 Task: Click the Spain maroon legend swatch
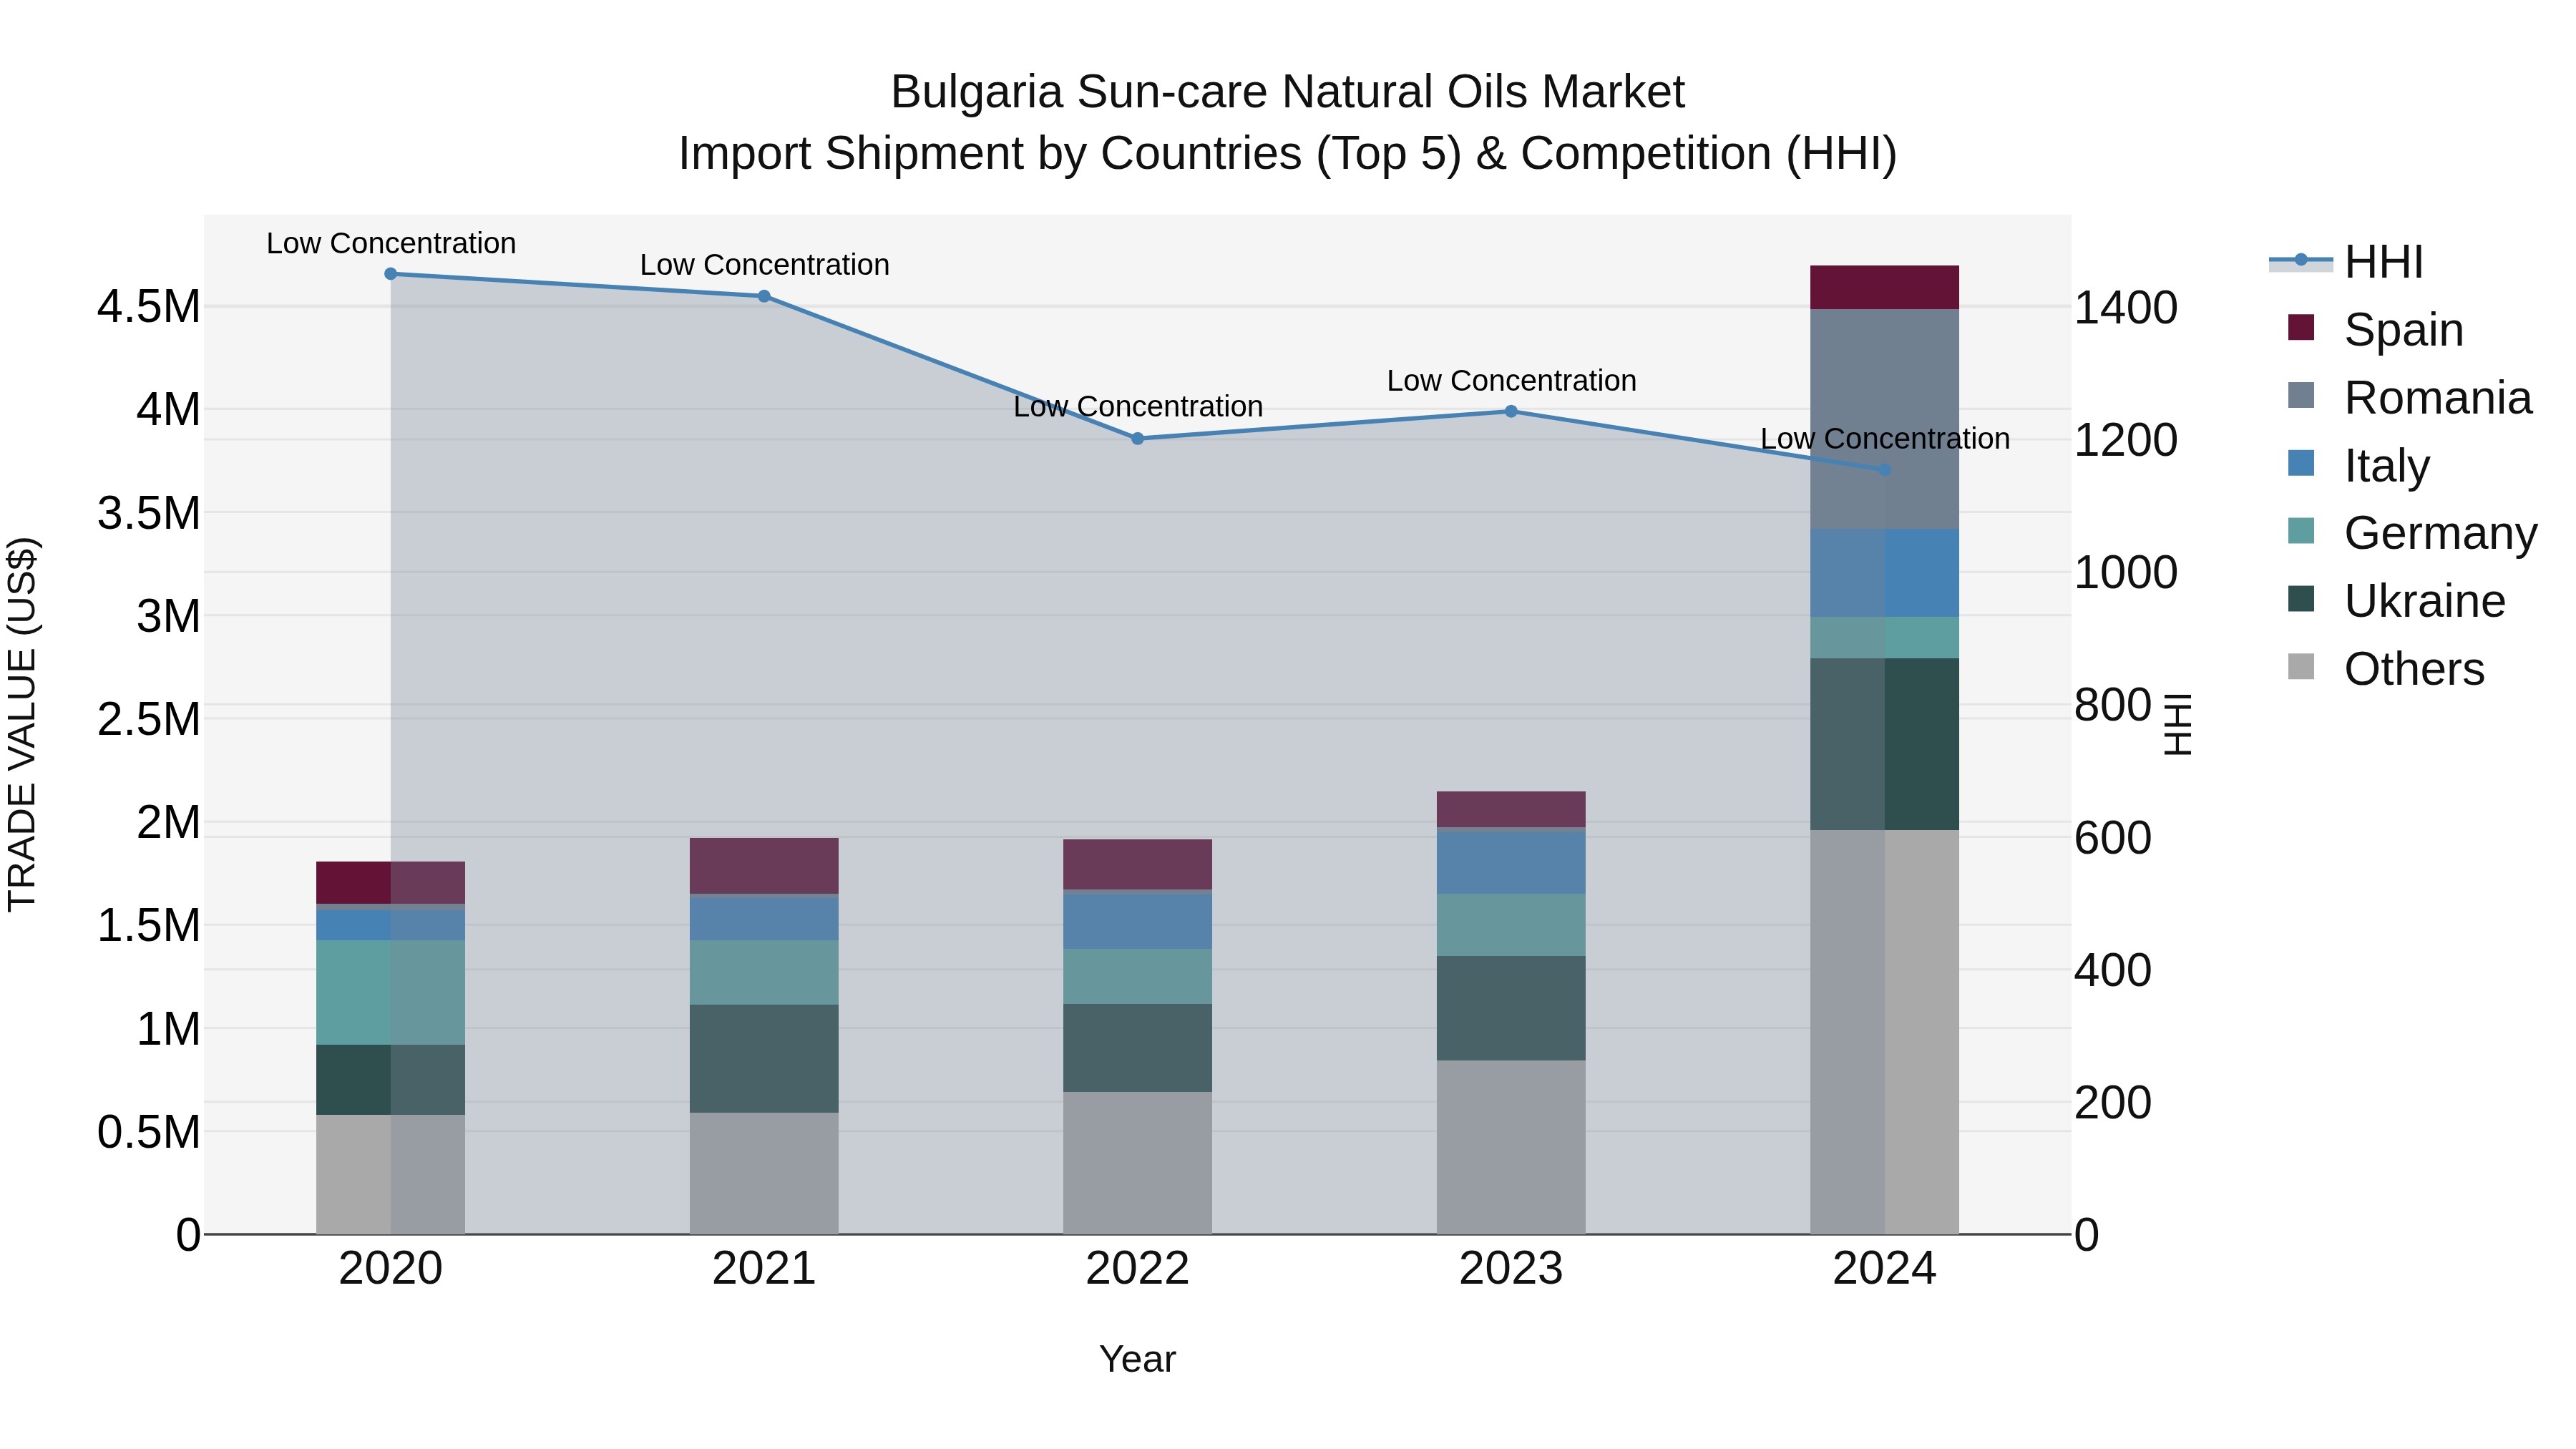(x=2301, y=327)
